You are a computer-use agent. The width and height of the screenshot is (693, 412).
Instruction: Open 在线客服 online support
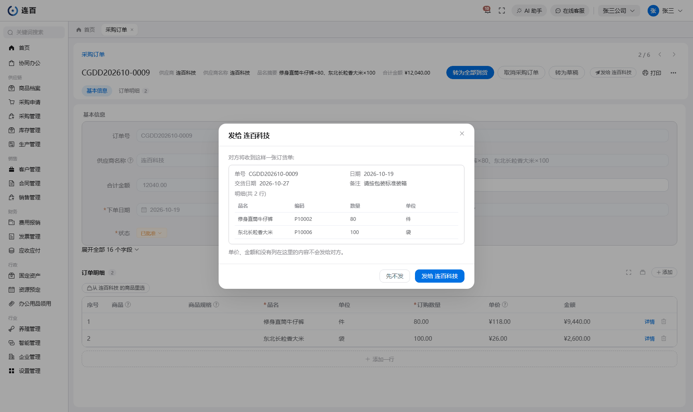point(570,11)
